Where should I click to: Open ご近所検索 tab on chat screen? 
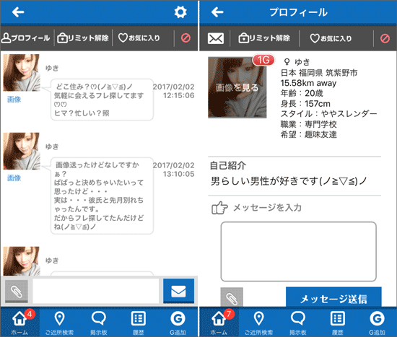[x=59, y=322]
